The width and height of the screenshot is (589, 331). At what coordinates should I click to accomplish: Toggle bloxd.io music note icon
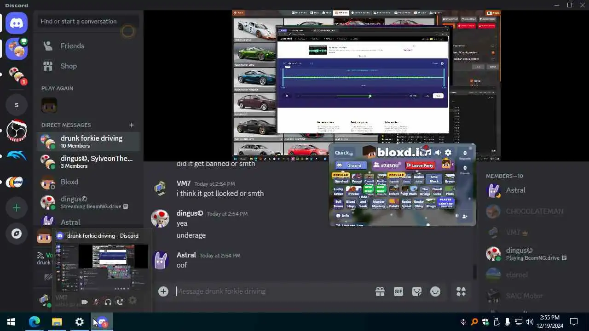[428, 153]
